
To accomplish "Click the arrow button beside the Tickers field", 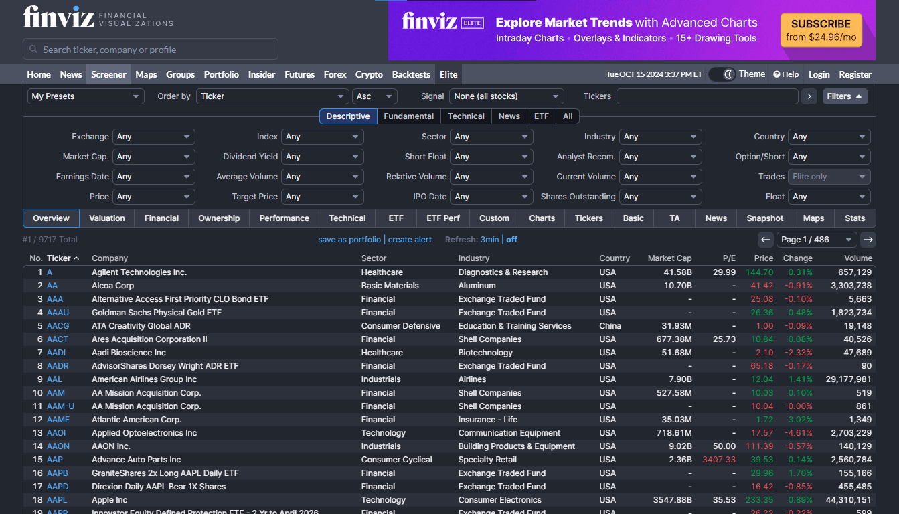I will coord(809,96).
